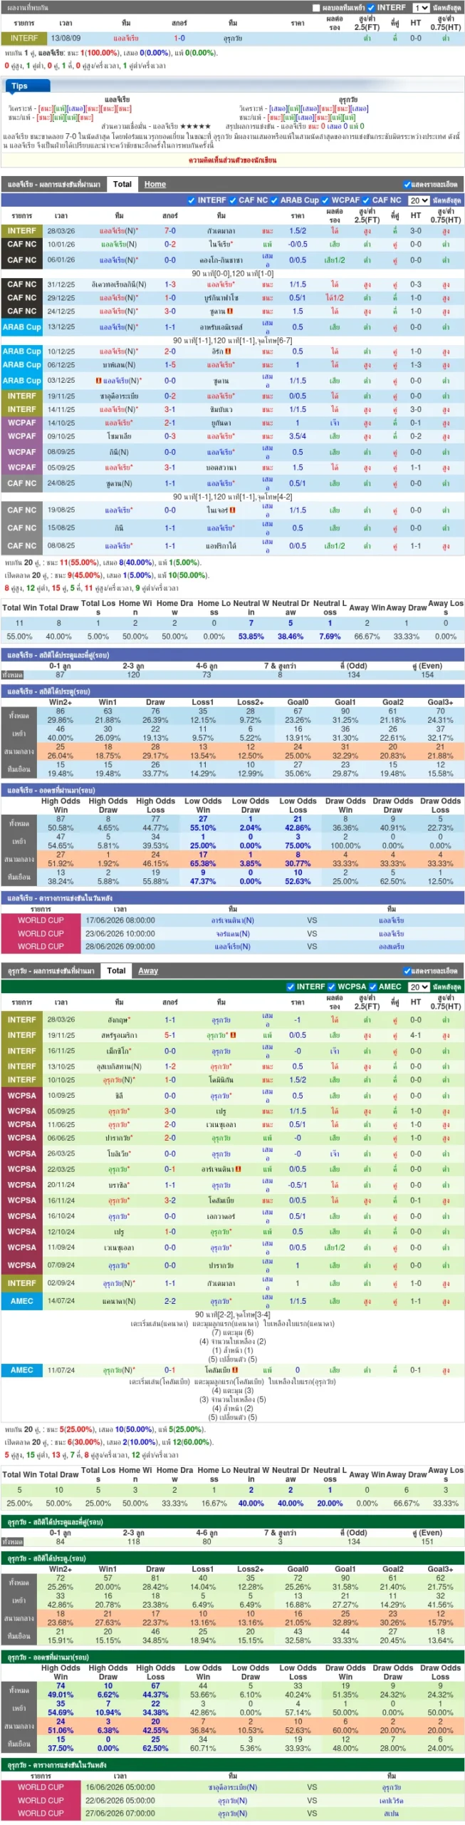Click red card icon beside ซูดาน on 24/12/25
The image size is (465, 1825).
[x=230, y=312]
